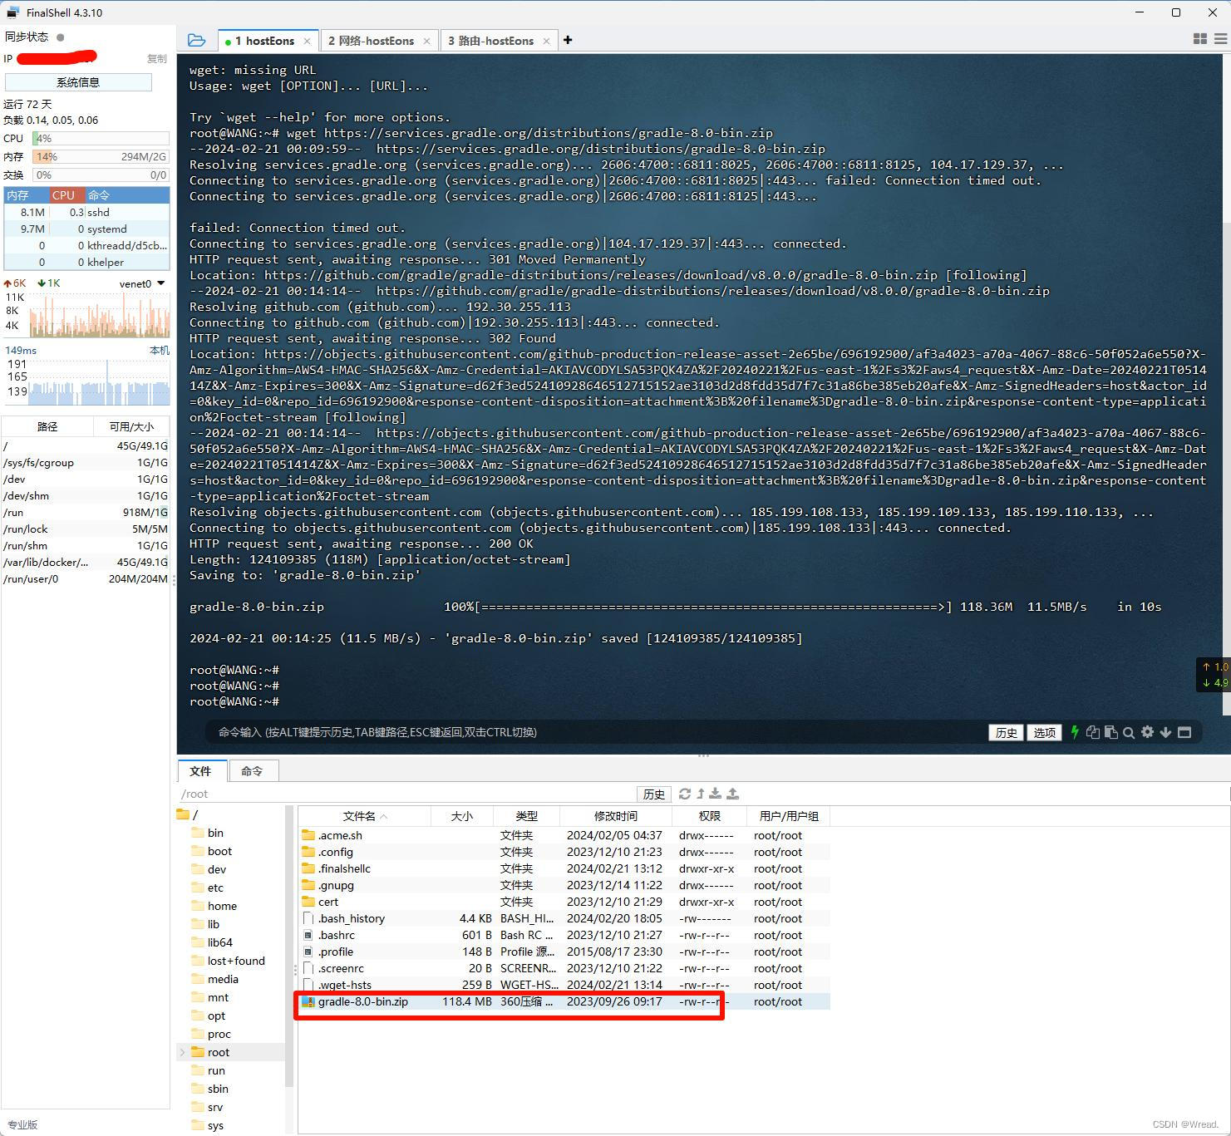Select the .finalshellc folder
Image resolution: width=1231 pixels, height=1136 pixels.
tap(564, 868)
